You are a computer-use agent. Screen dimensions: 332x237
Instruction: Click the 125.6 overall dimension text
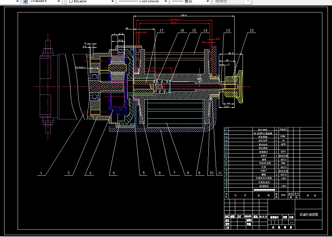184,15
